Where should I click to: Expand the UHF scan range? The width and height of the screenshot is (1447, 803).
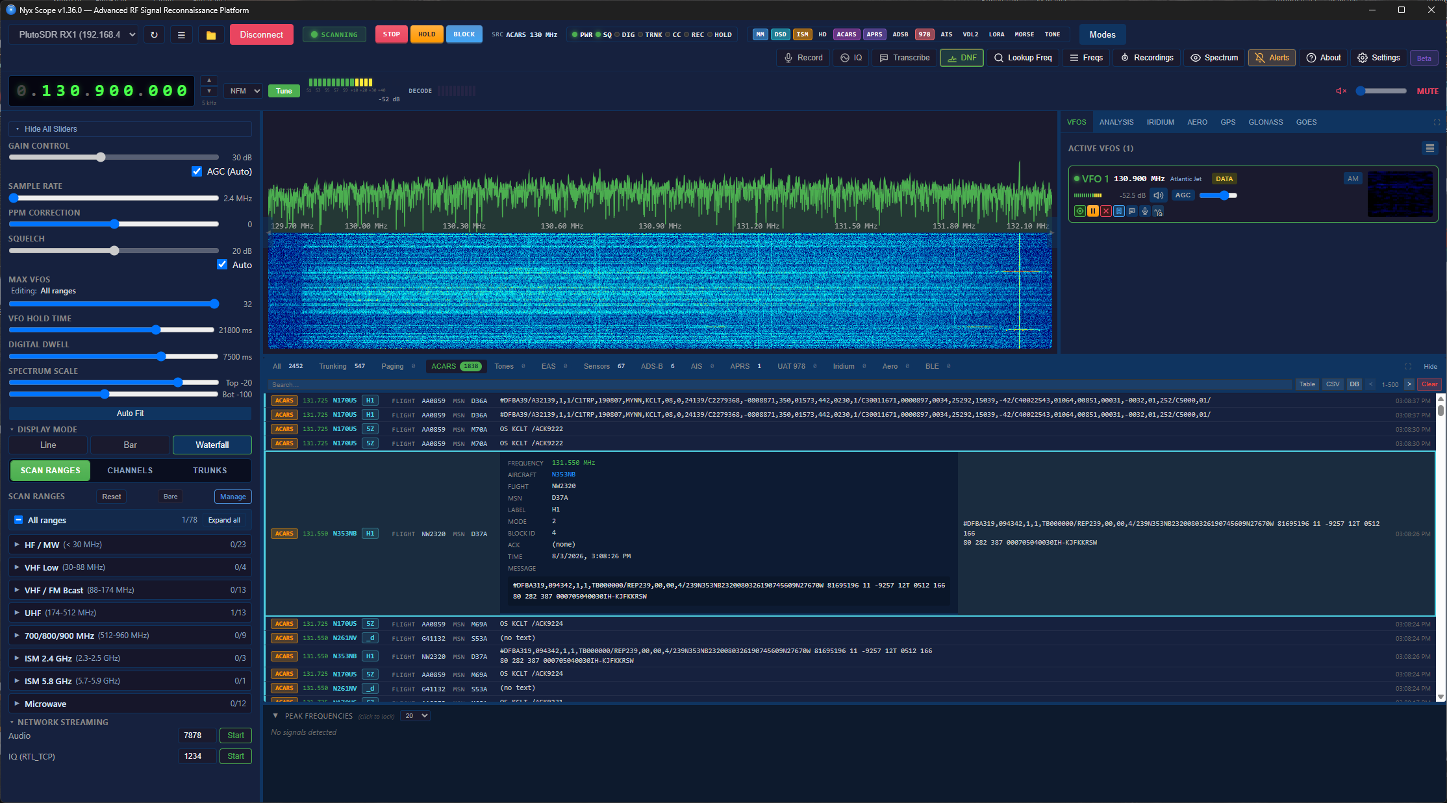[130, 613]
